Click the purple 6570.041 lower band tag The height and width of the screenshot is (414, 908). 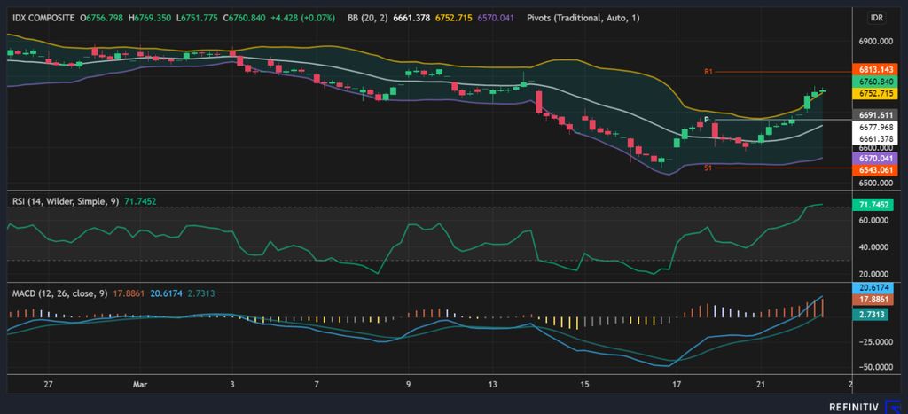pyautogui.click(x=875, y=157)
